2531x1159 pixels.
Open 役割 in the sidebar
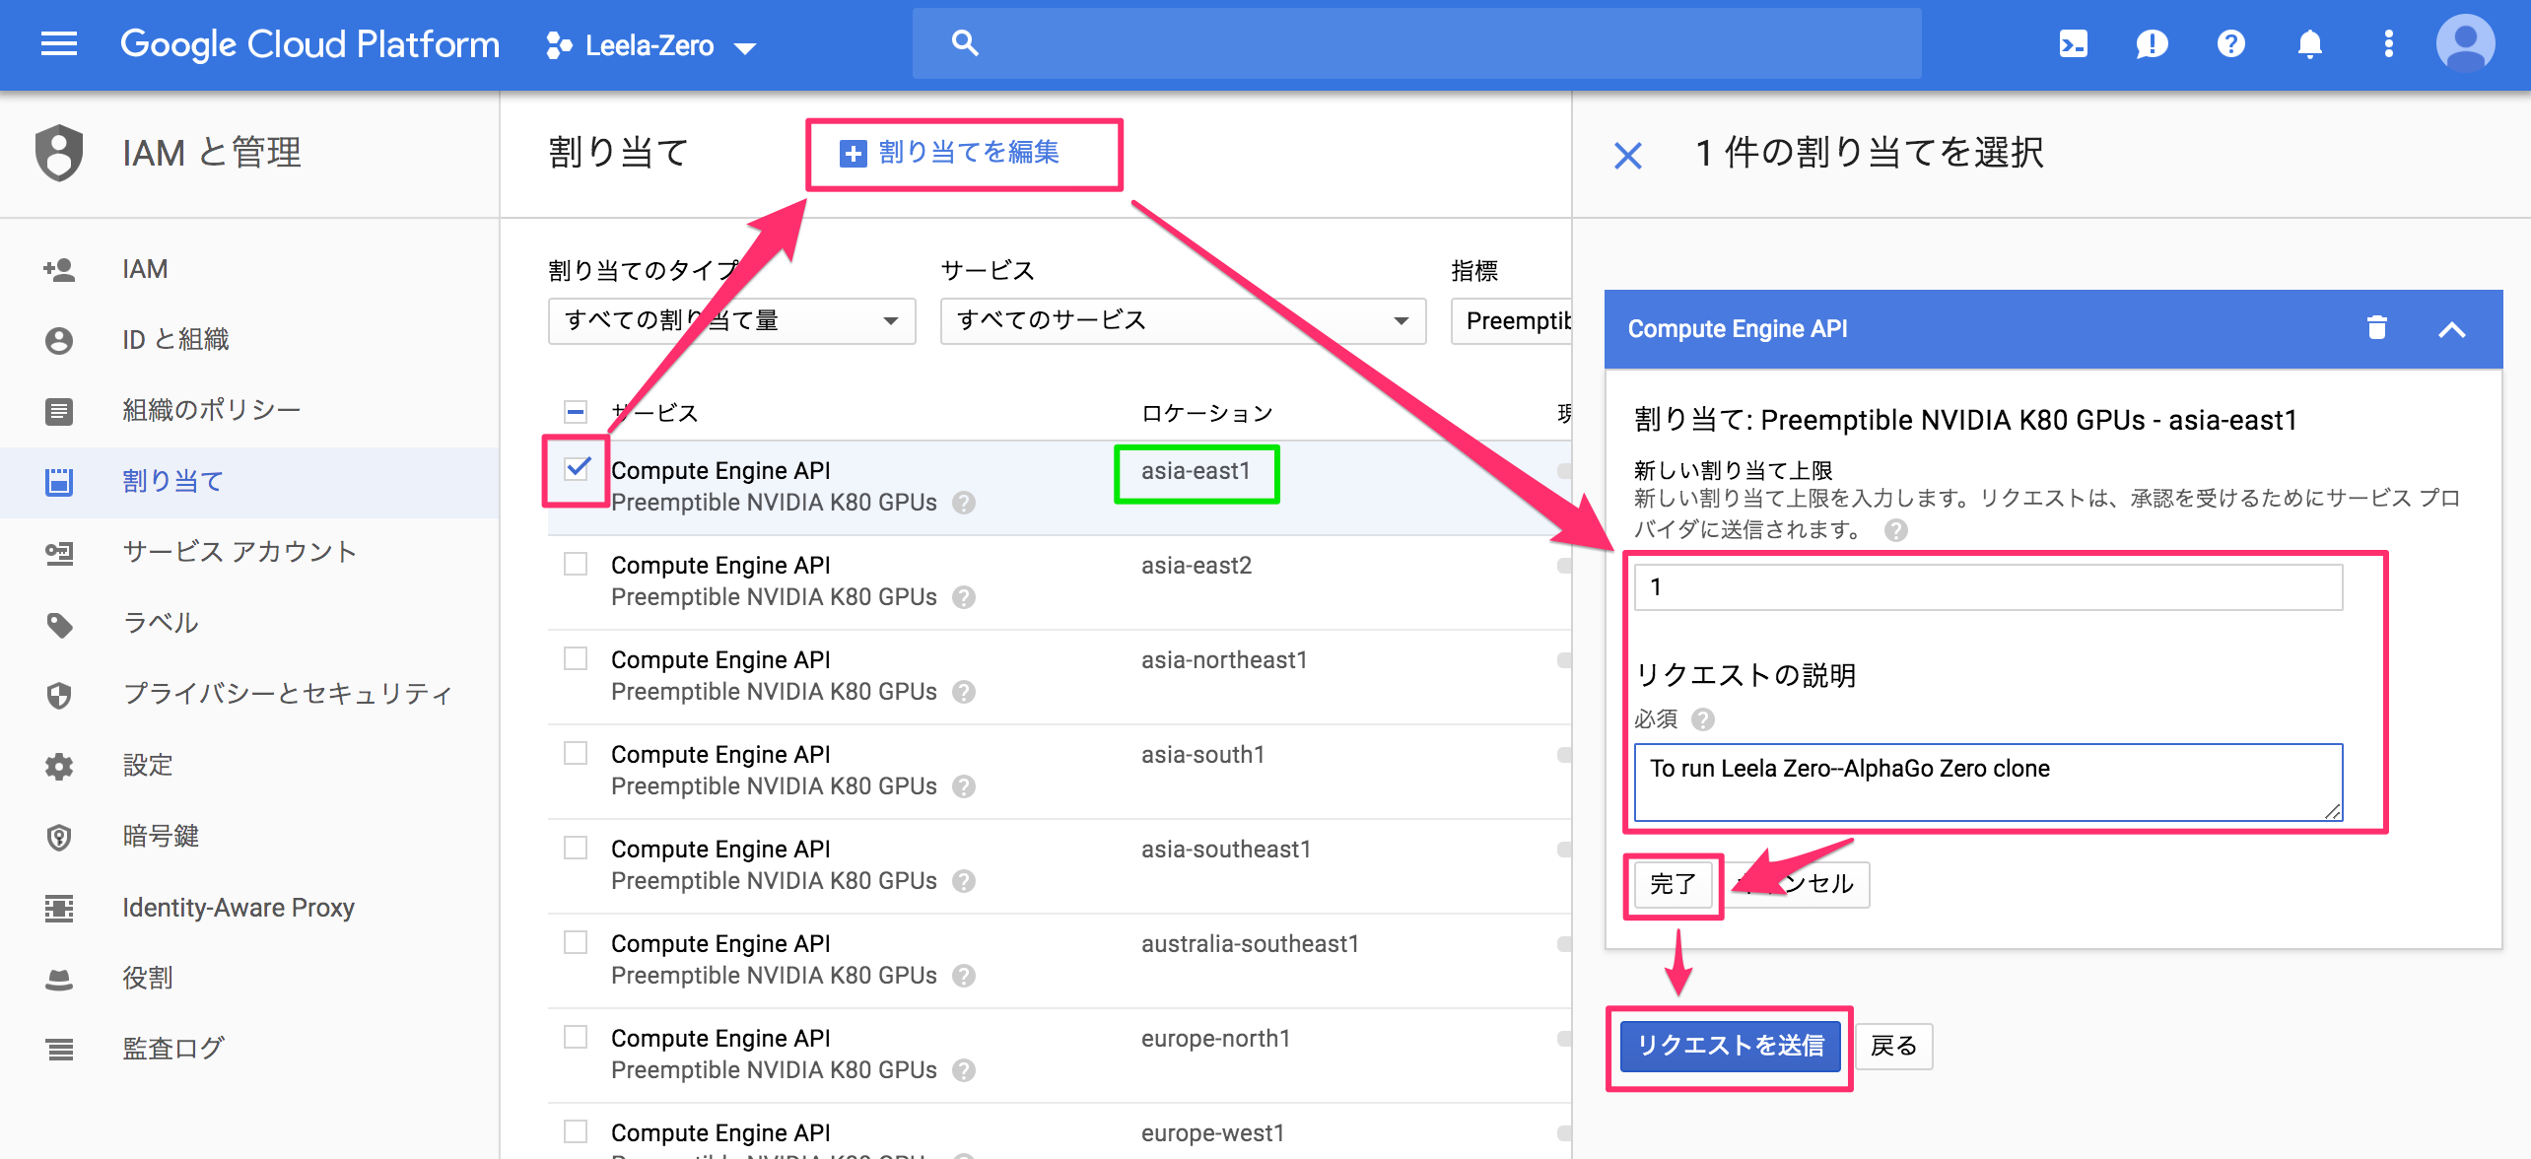coord(249,979)
